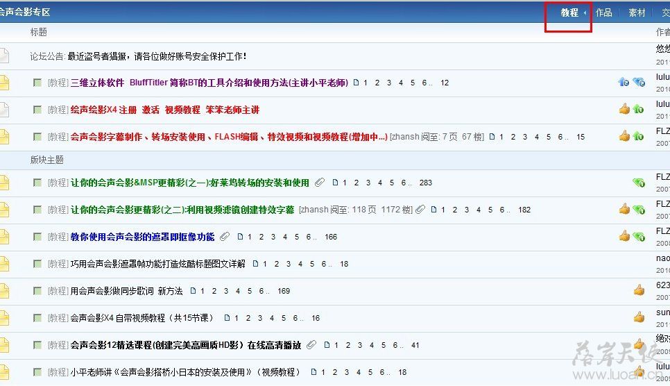This screenshot has height=386, width=670.
Task: Switch to the 素材 tab
Action: click(x=637, y=12)
